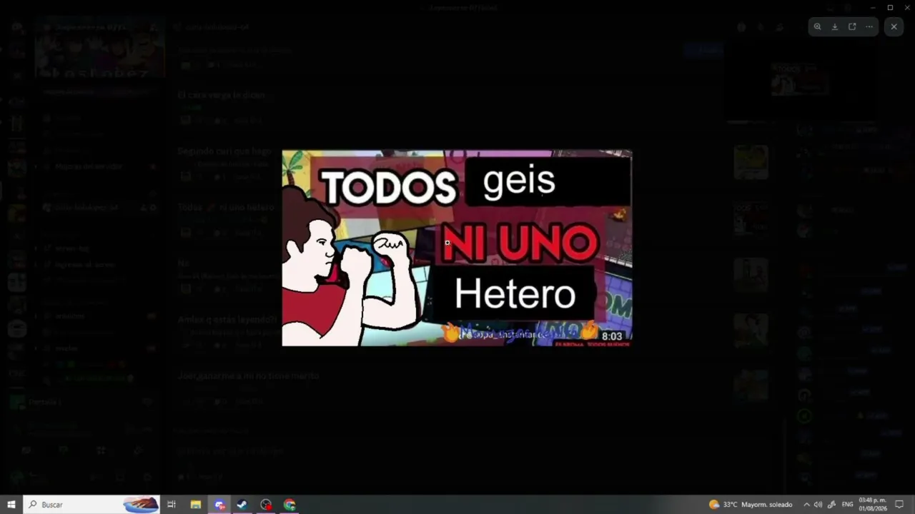This screenshot has height=514, width=915.
Task: Open the image in browser
Action: click(852, 26)
